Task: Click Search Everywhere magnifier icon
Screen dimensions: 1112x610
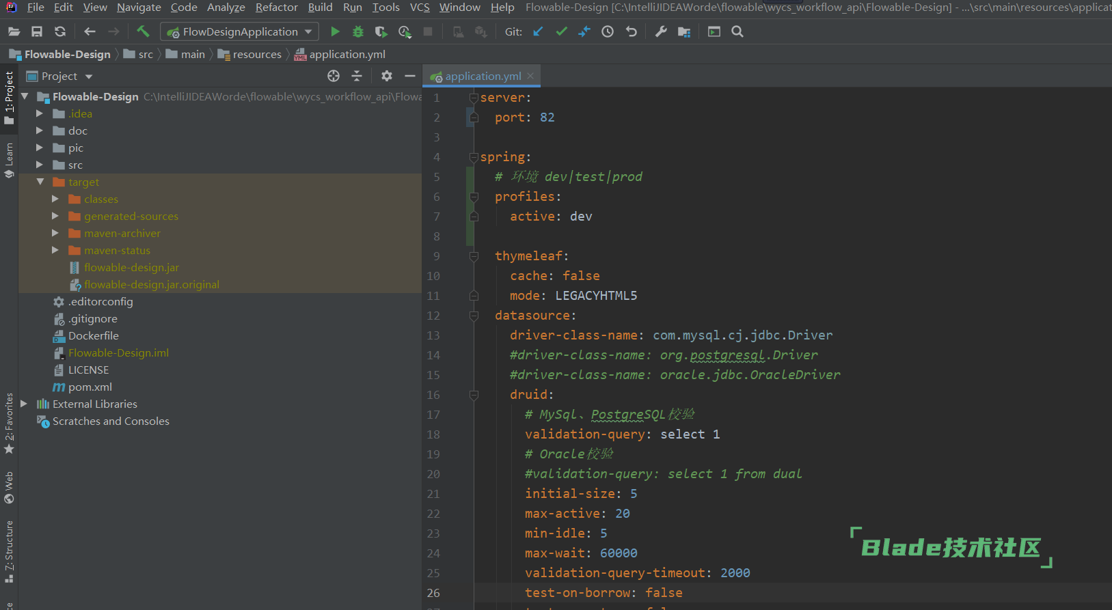Action: (737, 31)
